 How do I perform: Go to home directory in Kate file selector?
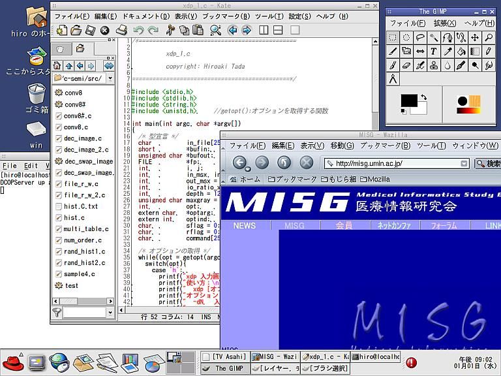point(57,66)
